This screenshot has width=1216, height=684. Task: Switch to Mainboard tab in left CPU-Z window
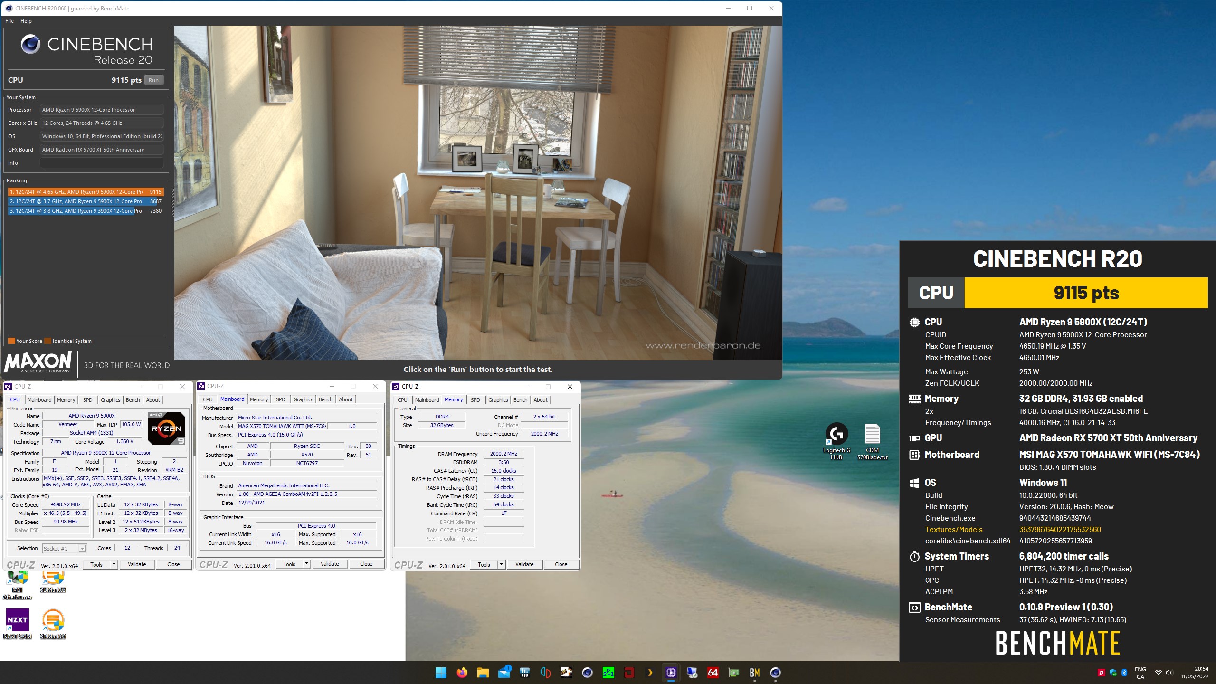click(x=39, y=400)
